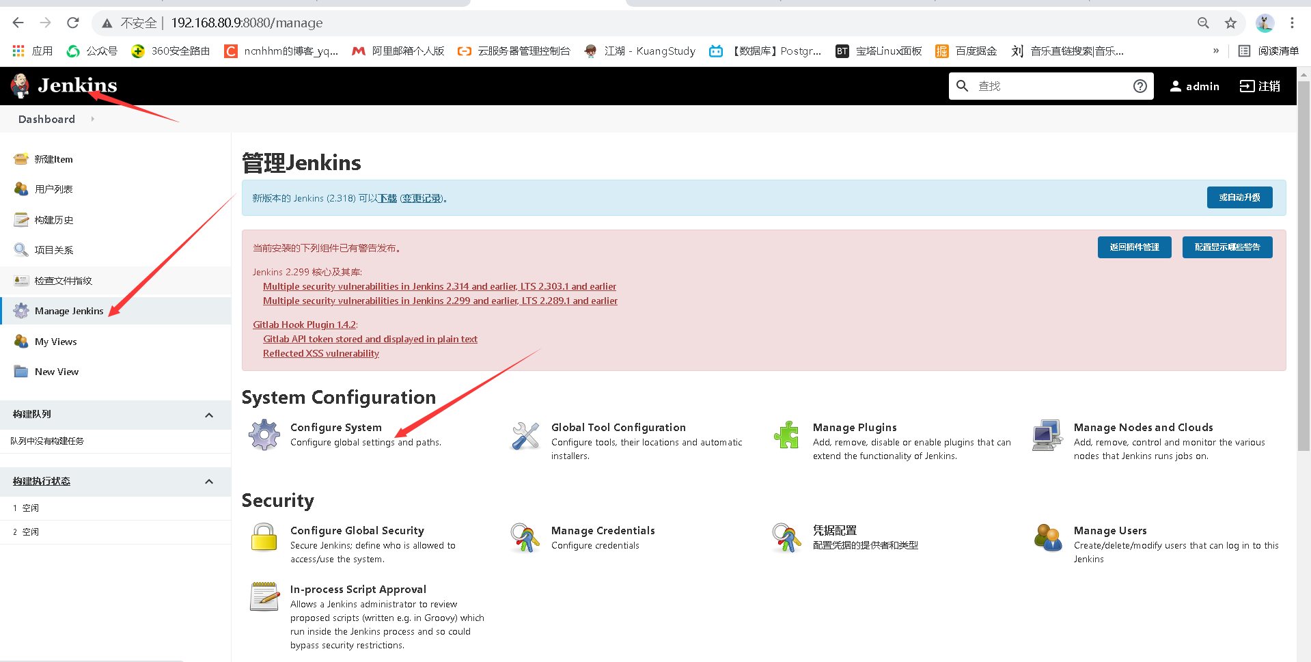1311x662 pixels.
Task: Click the 或自动升级 upgrade button
Action: 1239,197
